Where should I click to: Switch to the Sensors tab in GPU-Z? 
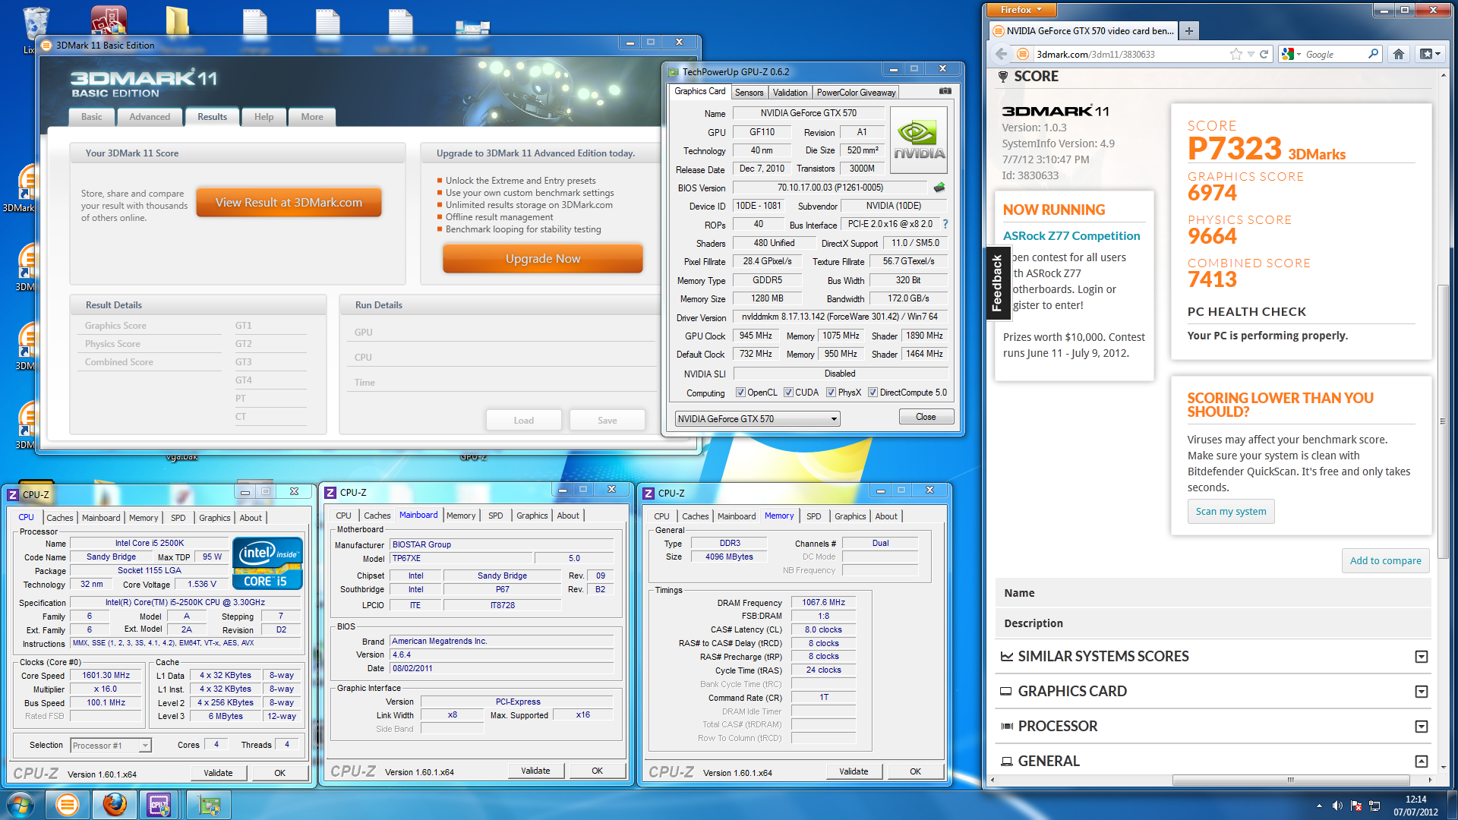tap(749, 93)
